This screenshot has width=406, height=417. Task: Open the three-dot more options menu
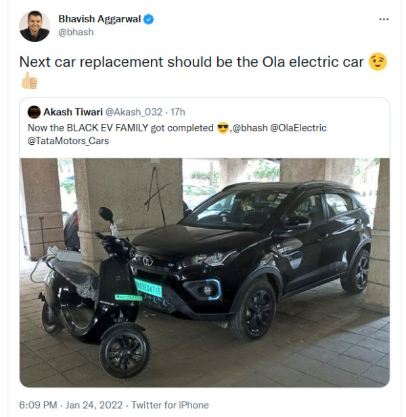[x=384, y=19]
